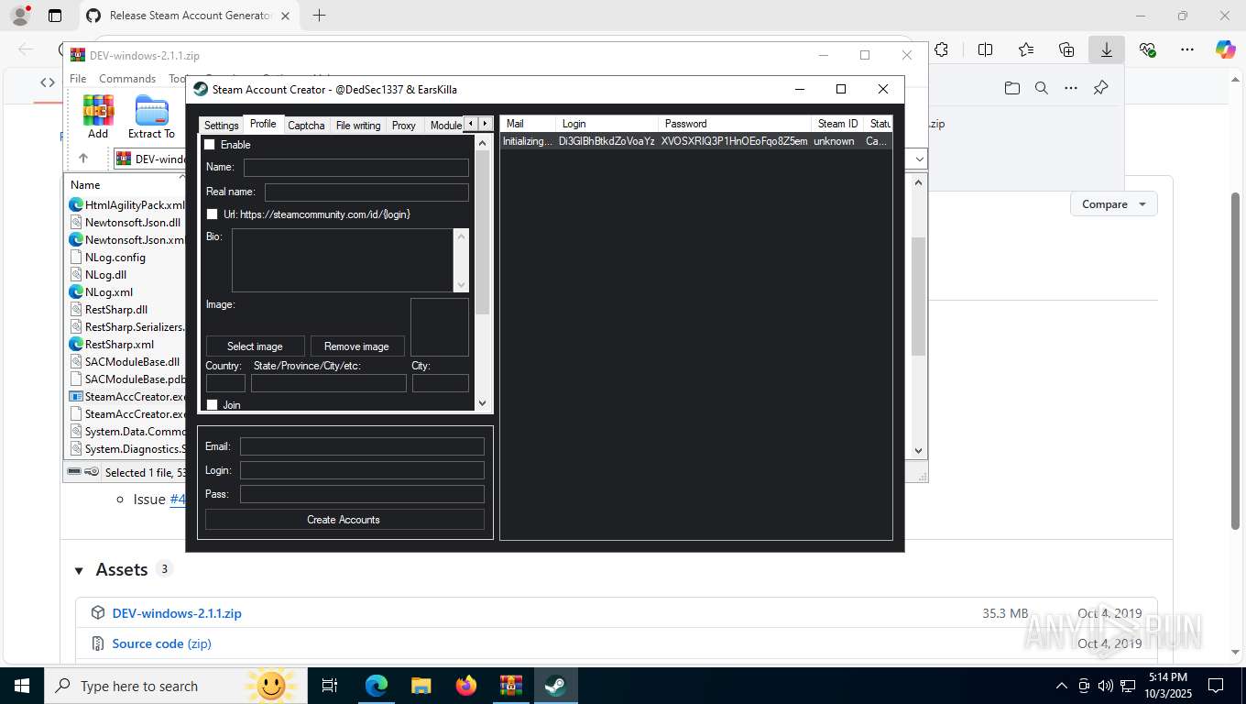Select SteamAccCreator.exe in WinRAR list

point(128,397)
